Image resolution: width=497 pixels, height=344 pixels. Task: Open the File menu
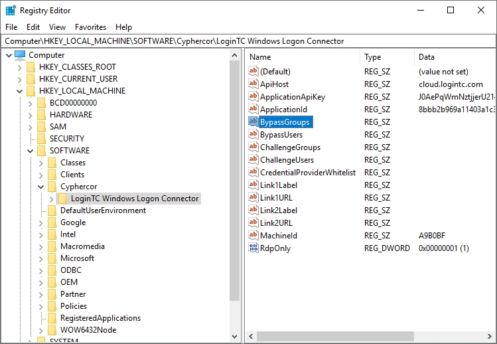pos(11,27)
